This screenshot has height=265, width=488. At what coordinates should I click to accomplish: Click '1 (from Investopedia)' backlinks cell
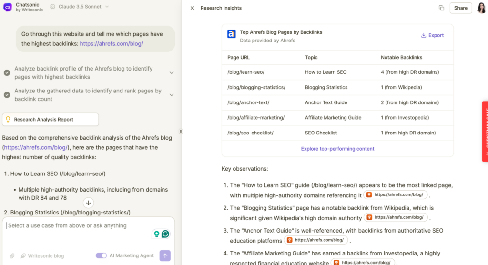pos(405,118)
